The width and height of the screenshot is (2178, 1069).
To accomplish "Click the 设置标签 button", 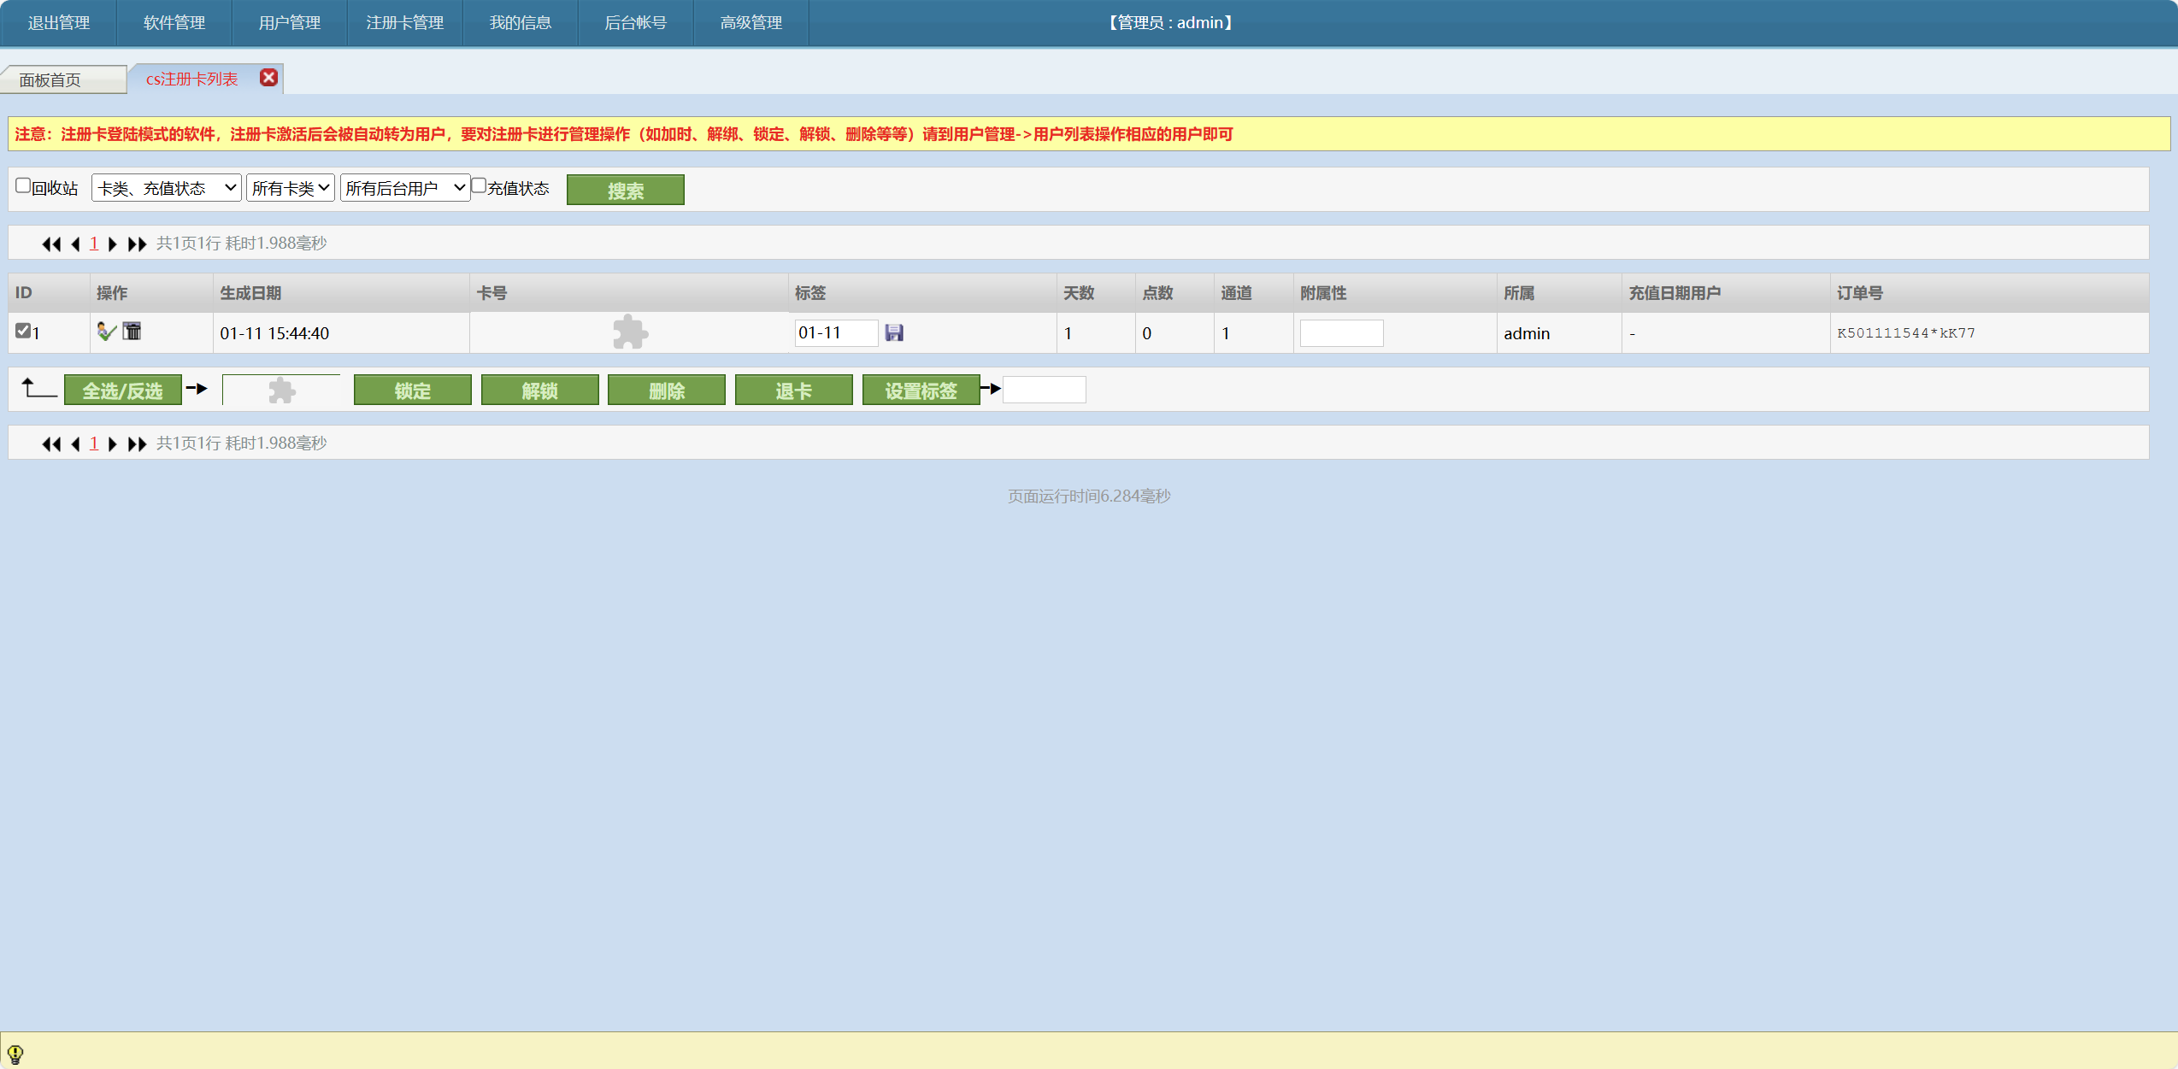I will point(921,391).
